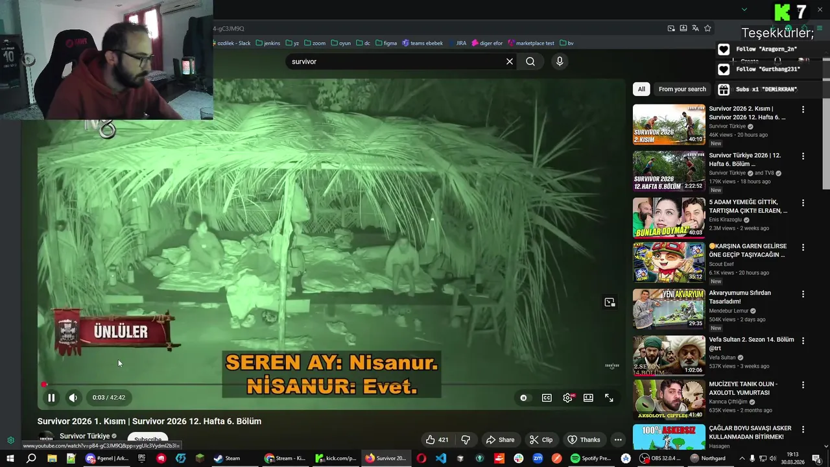
Task: Open File Explorer from taskbar
Action: 52,459
